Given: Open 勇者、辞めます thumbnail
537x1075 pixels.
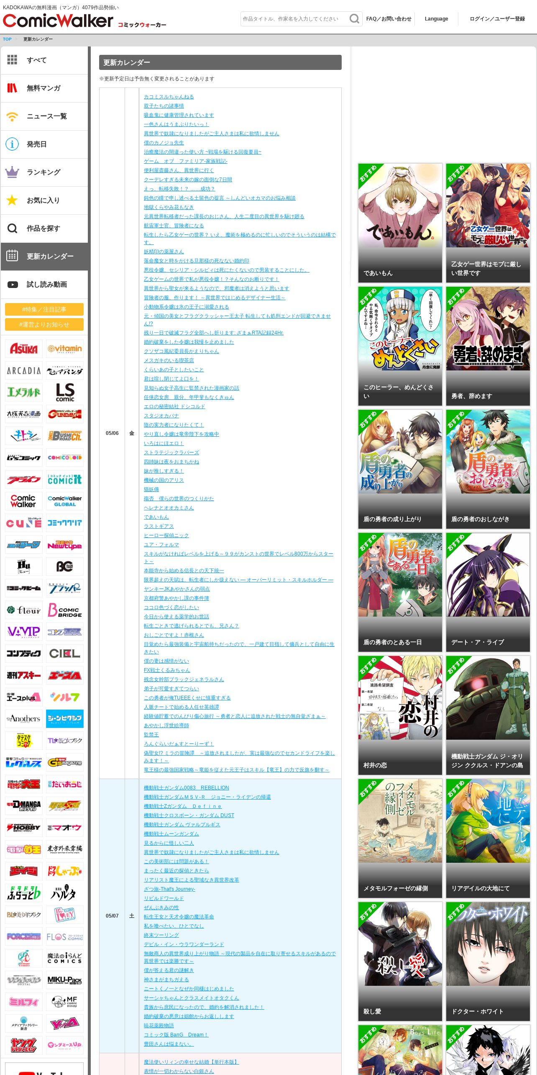Looking at the screenshot, I should coord(488,346).
